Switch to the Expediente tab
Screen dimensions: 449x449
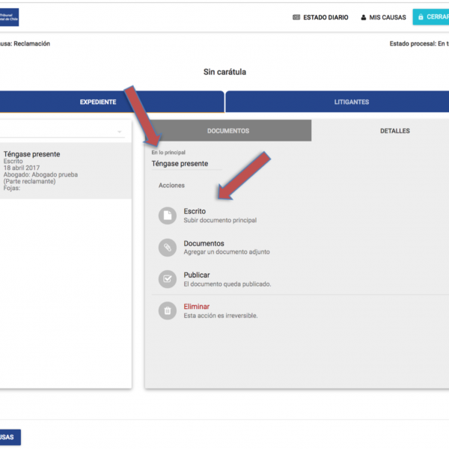pos(97,102)
